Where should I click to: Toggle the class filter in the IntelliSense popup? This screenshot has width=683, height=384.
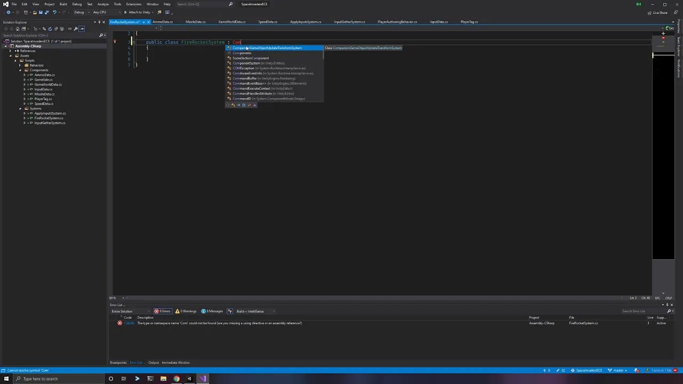[x=233, y=105]
